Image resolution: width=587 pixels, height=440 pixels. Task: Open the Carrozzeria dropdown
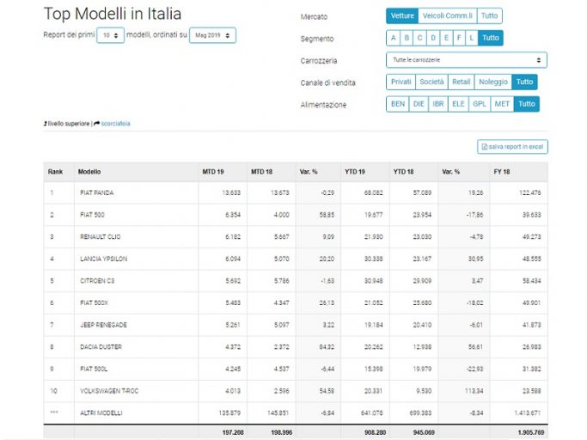point(467,60)
